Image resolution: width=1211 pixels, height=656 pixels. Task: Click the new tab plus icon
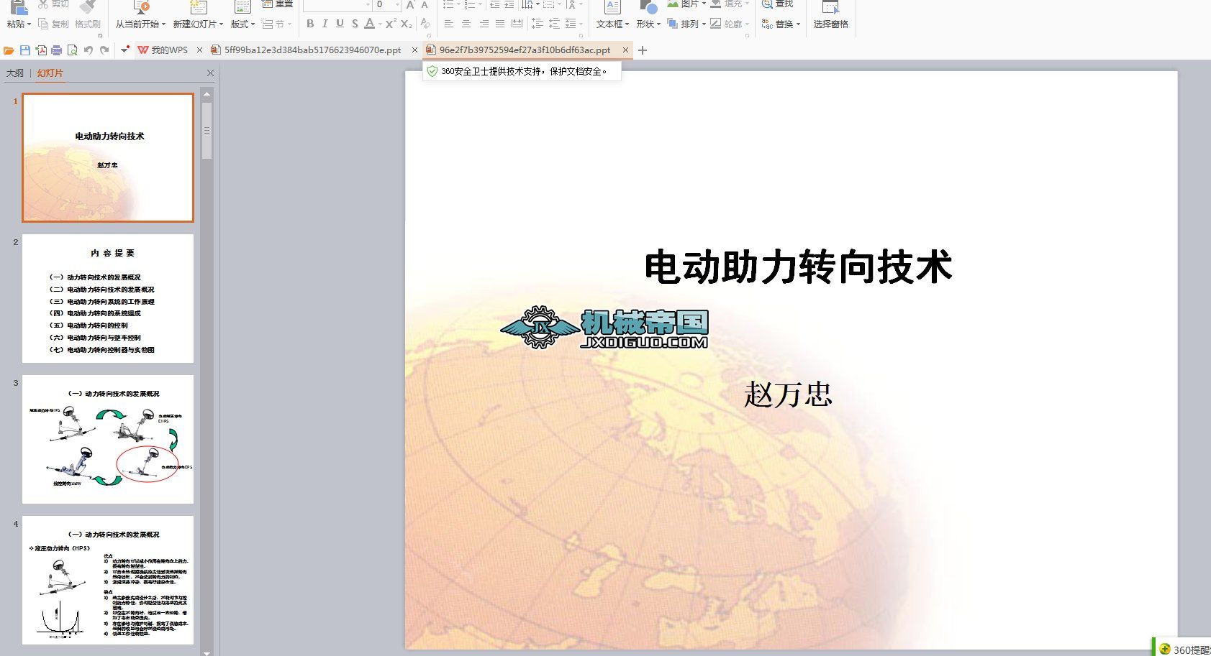[643, 50]
